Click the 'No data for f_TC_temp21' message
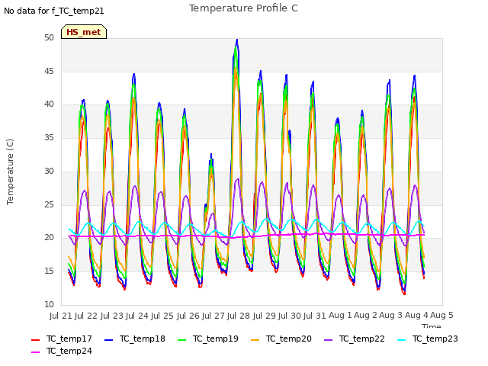The height and width of the screenshot is (366, 488). pyautogui.click(x=54, y=11)
